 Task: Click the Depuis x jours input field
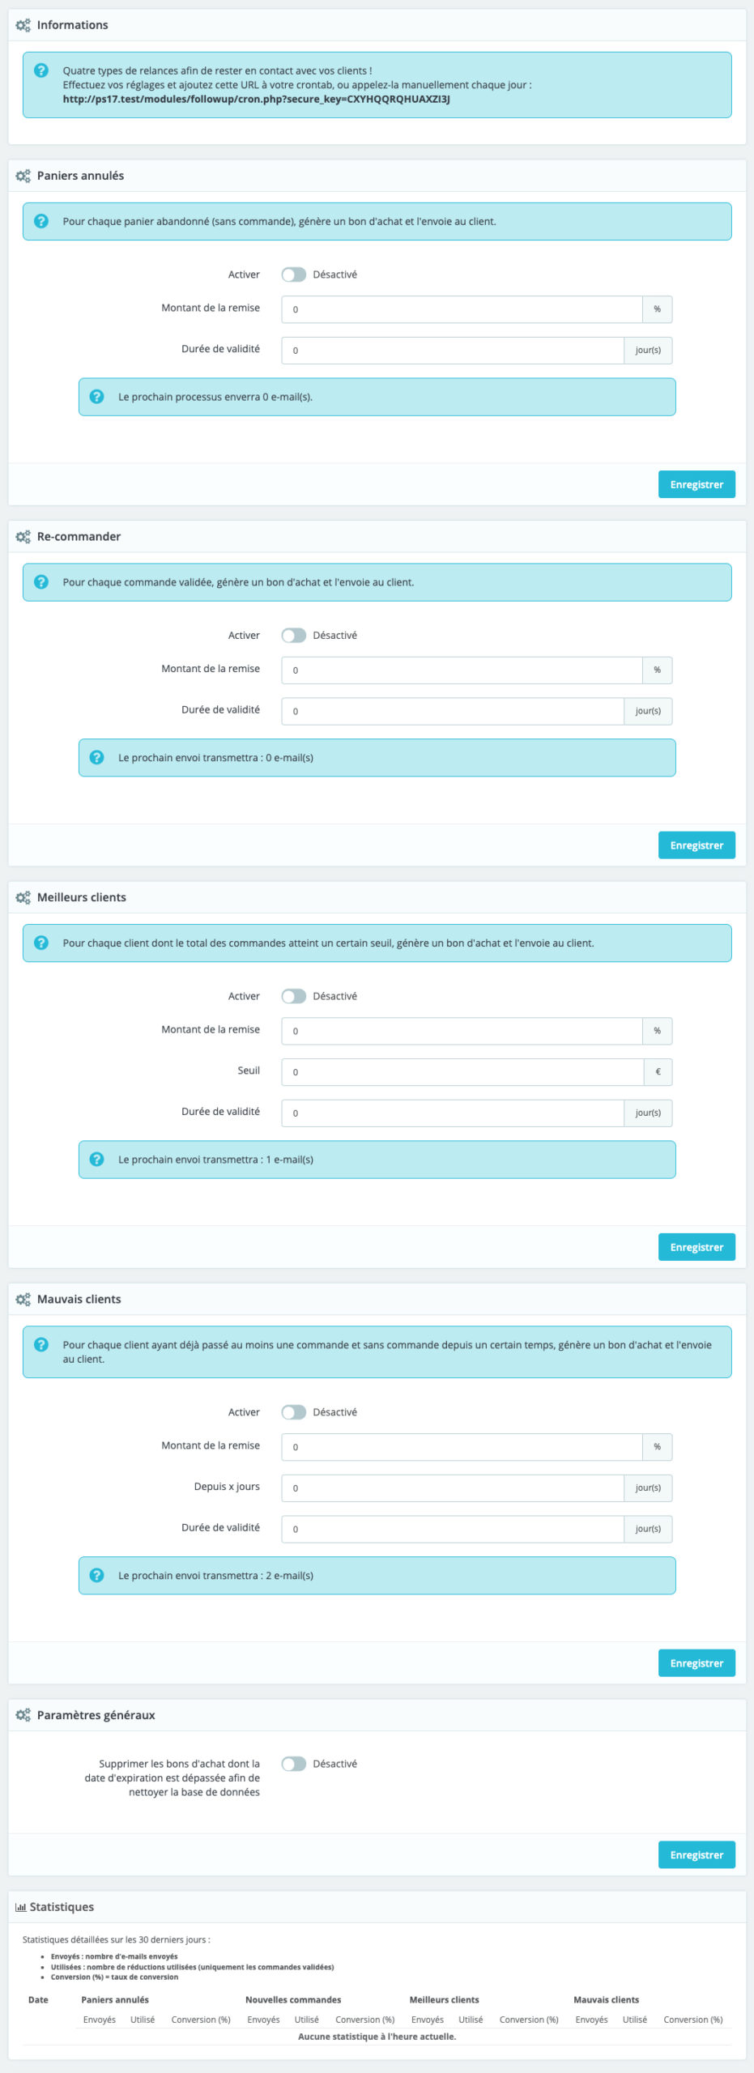(452, 1488)
